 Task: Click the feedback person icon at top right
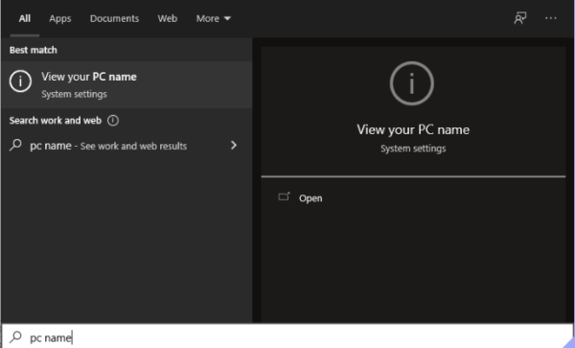(520, 18)
